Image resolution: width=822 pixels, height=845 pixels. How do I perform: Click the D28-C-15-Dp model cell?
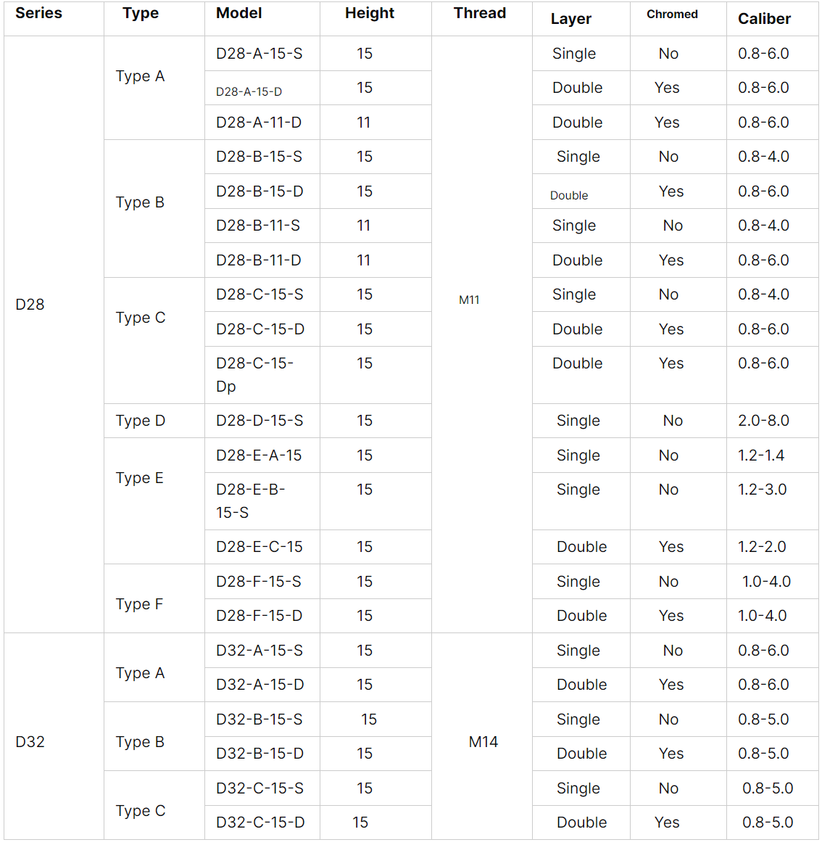[x=262, y=374]
